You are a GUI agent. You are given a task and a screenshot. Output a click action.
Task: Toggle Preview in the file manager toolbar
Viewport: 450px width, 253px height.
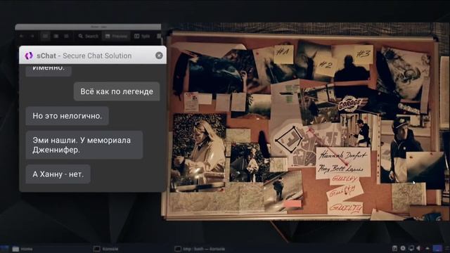tap(116, 36)
